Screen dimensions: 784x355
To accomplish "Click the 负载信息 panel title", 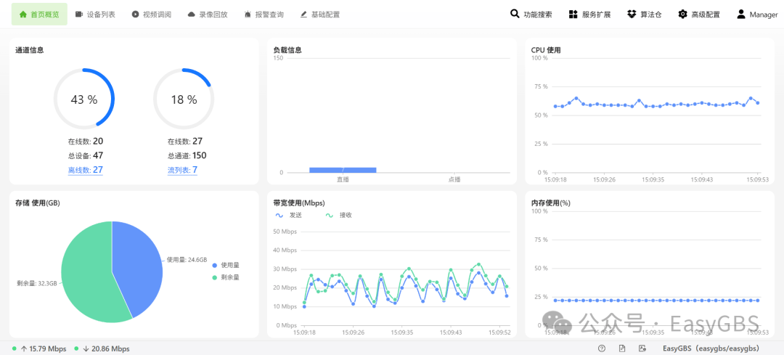I will (287, 50).
